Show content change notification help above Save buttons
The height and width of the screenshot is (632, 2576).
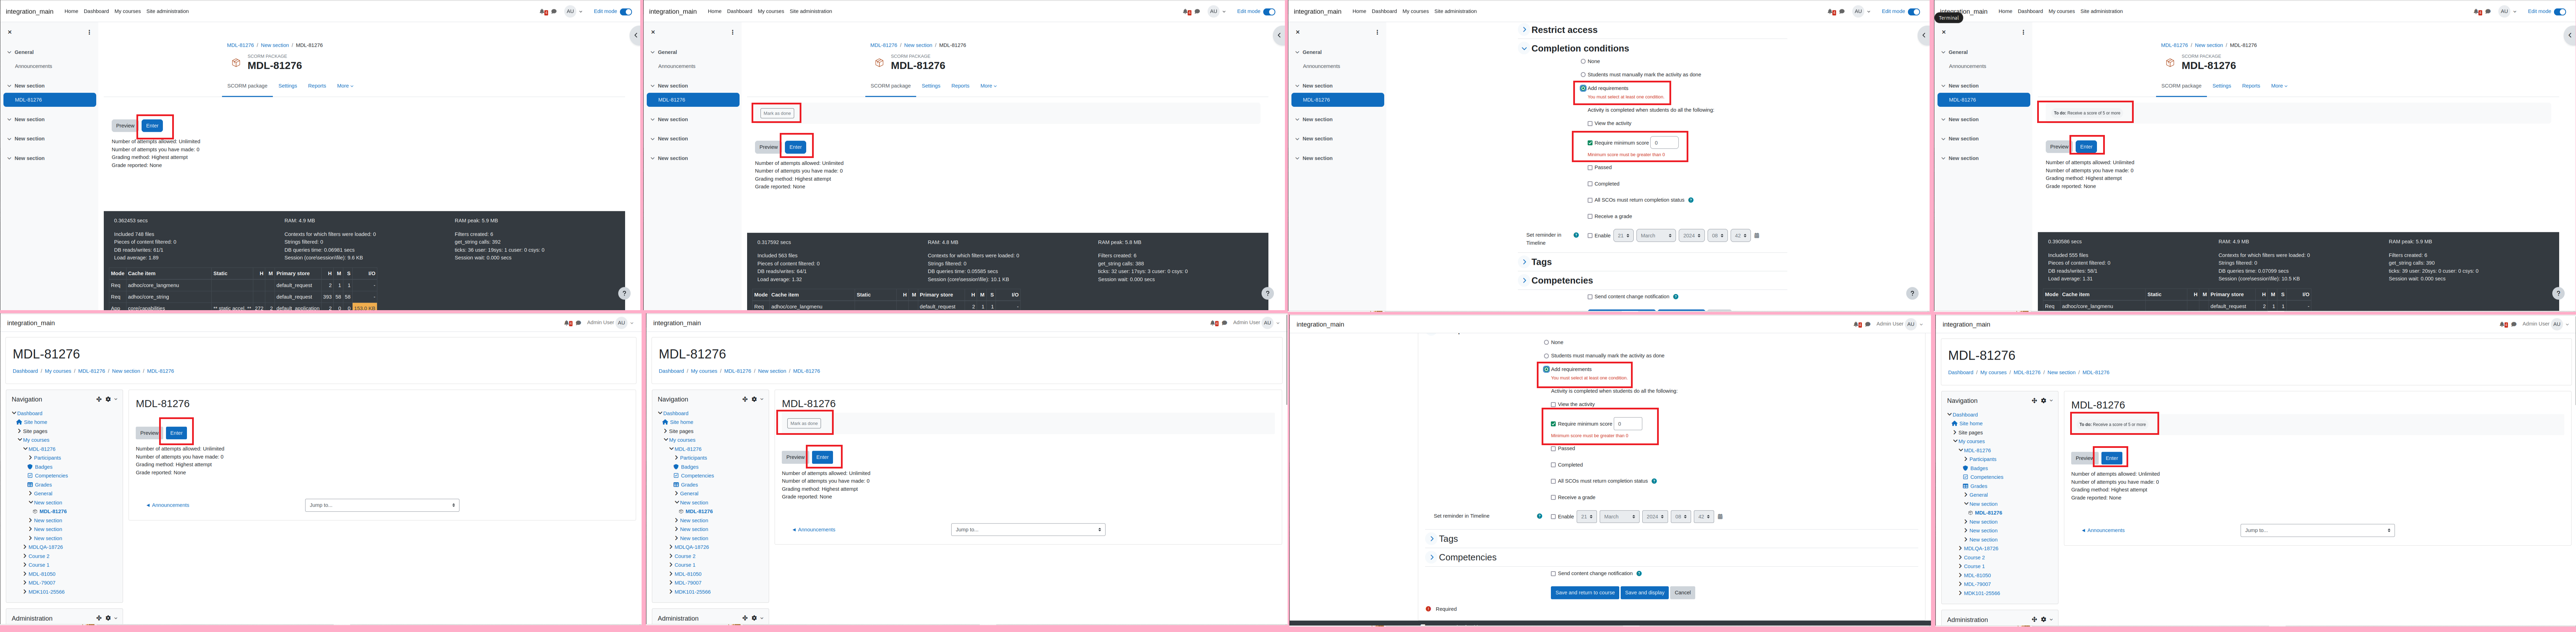click(x=1639, y=573)
